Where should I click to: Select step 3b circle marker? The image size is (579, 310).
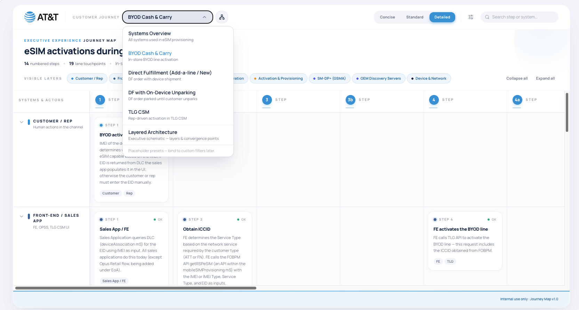point(350,100)
